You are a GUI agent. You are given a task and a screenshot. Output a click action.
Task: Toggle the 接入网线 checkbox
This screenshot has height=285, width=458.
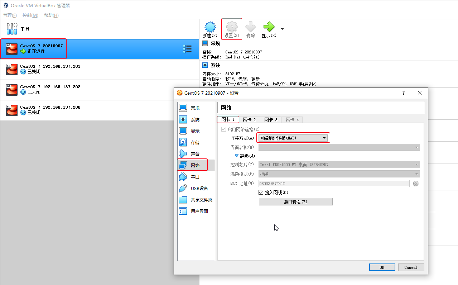(261, 193)
